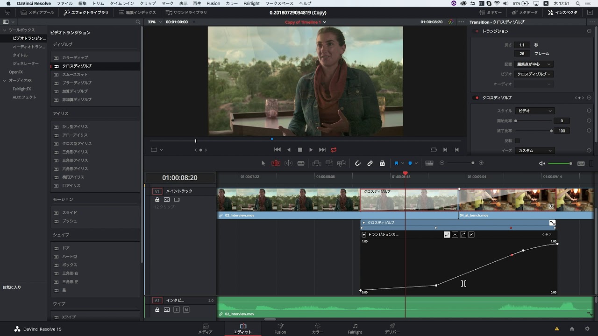Screen dimensions: 598x336
Task: Toggle loop playback button
Action: point(334,150)
